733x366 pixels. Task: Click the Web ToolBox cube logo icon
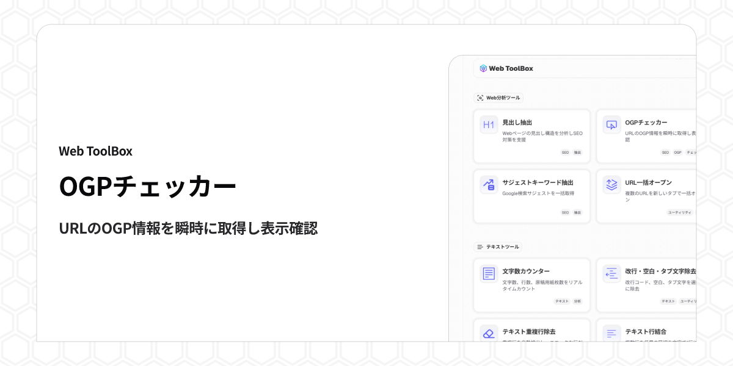point(483,68)
